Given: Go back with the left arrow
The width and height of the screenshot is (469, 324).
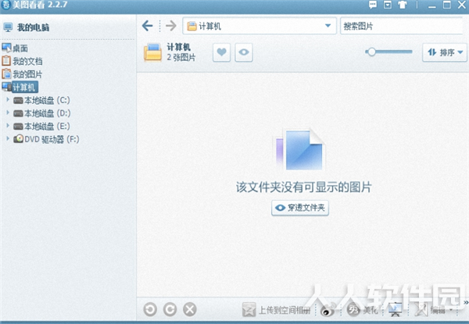Looking at the screenshot, I should point(148,26).
